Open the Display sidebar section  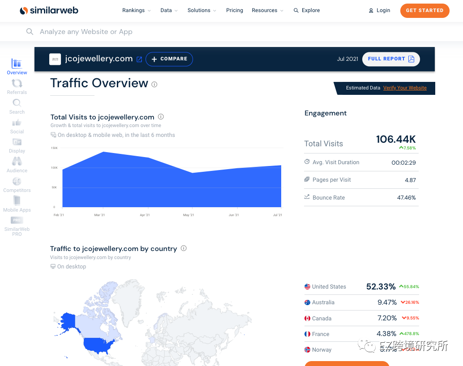(x=17, y=145)
